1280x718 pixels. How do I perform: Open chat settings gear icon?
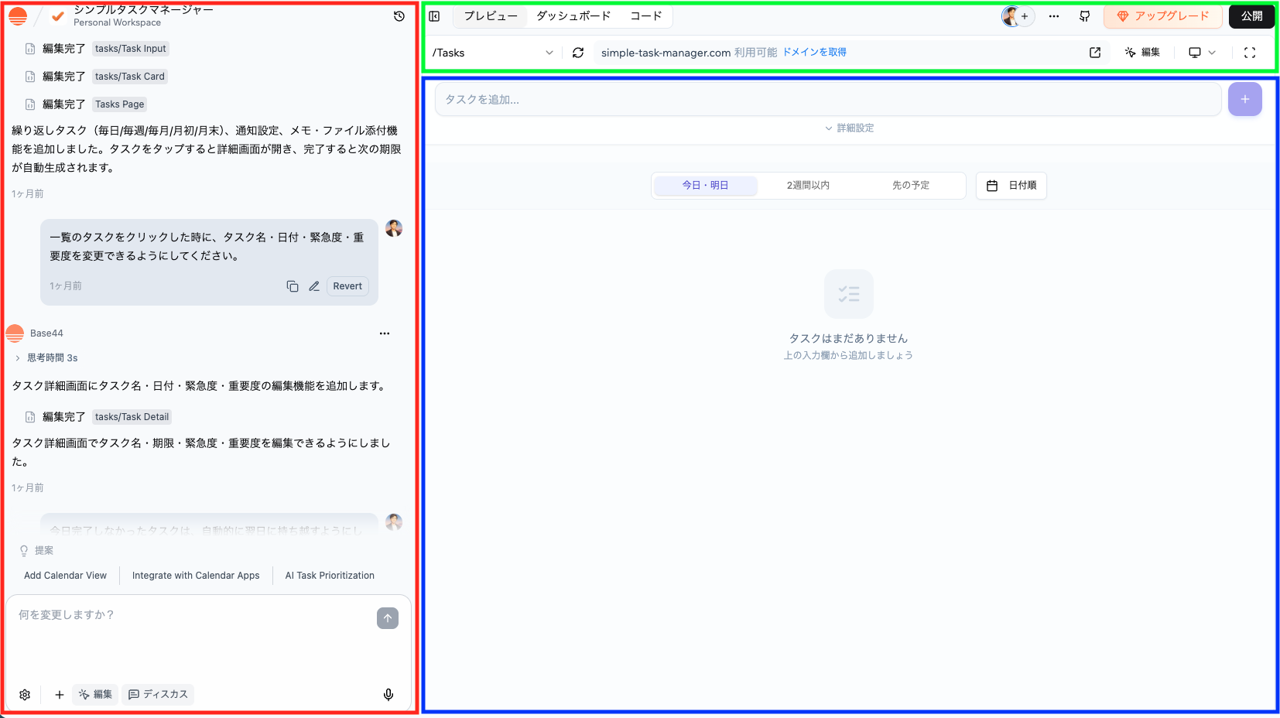(25, 694)
